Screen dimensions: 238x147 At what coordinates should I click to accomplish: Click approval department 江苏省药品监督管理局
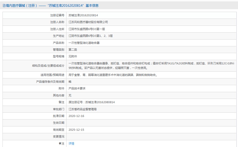tap(83, 109)
